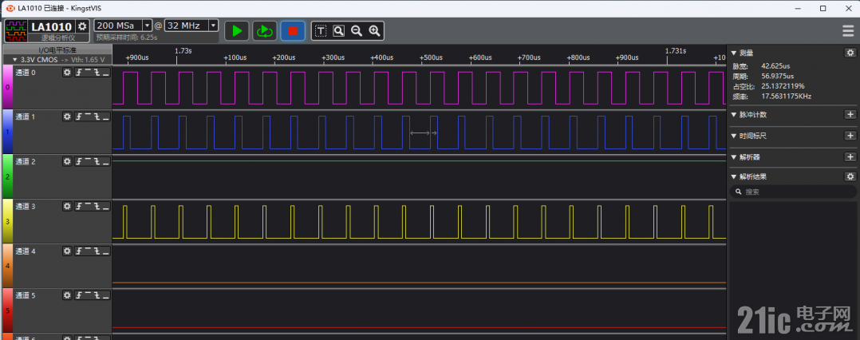Image resolution: width=860 pixels, height=340 pixels.
Task: Open 通道 1 settings gear
Action: coord(67,117)
